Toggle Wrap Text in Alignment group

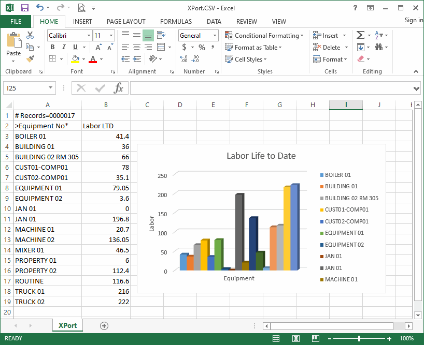161,35
